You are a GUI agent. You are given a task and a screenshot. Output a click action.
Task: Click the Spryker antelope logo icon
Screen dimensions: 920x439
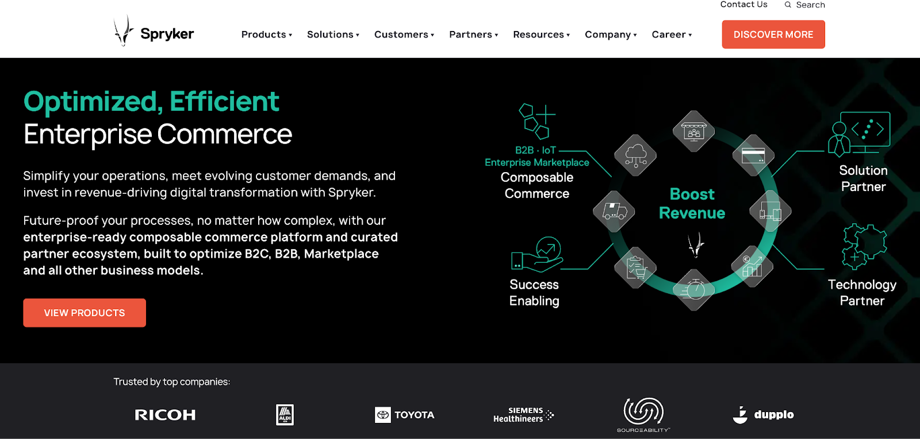pyautogui.click(x=124, y=30)
